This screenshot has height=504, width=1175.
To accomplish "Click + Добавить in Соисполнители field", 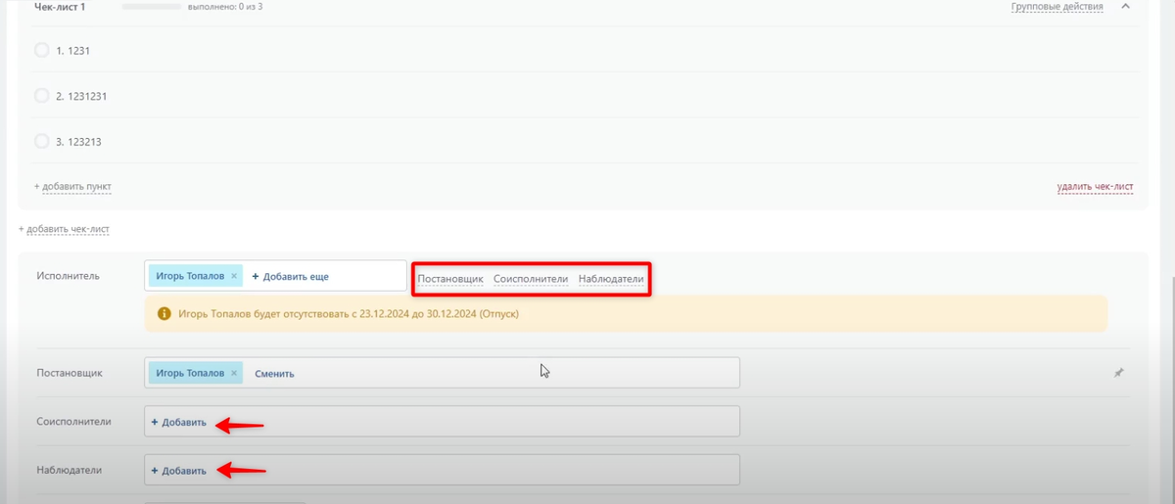I will 178,422.
